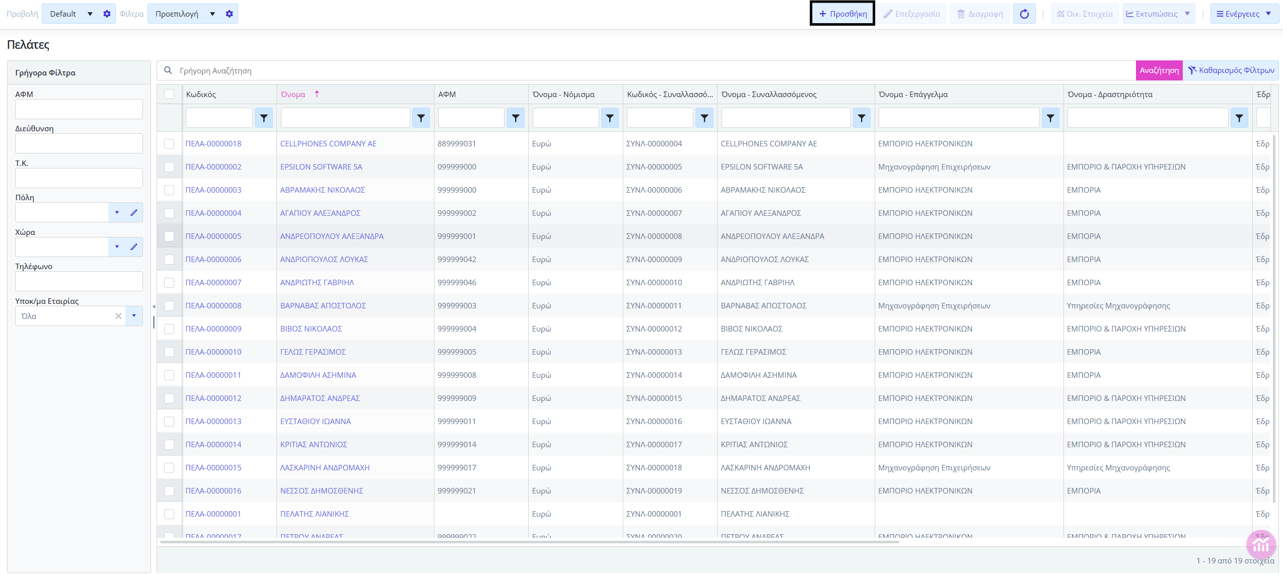
Task: Click filter funnel for Κωδικός column
Action: click(264, 118)
